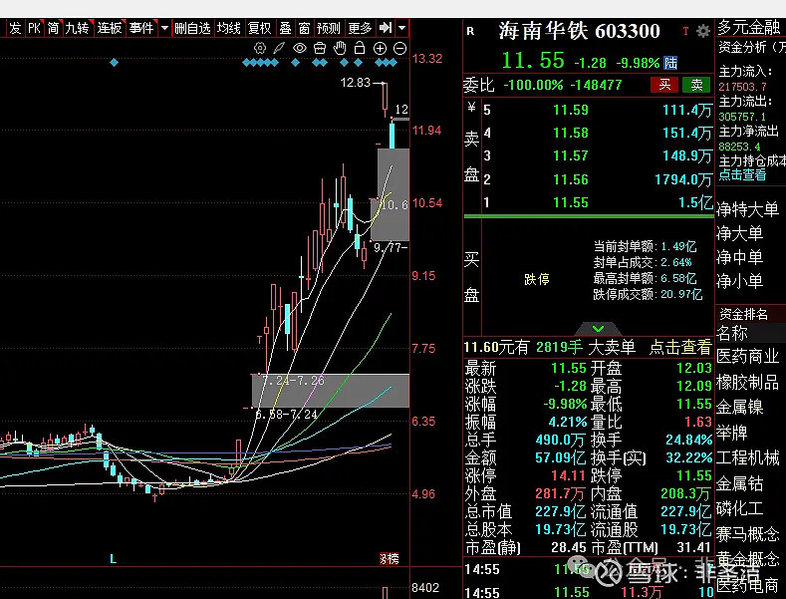Click the ¥ icon beside sell orders

click(x=471, y=107)
